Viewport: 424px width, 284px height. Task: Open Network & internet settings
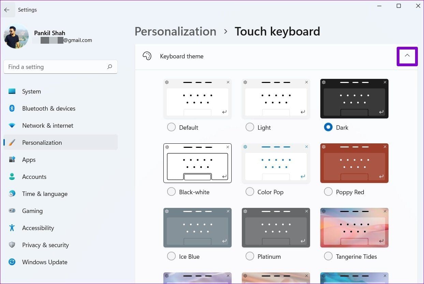click(47, 125)
